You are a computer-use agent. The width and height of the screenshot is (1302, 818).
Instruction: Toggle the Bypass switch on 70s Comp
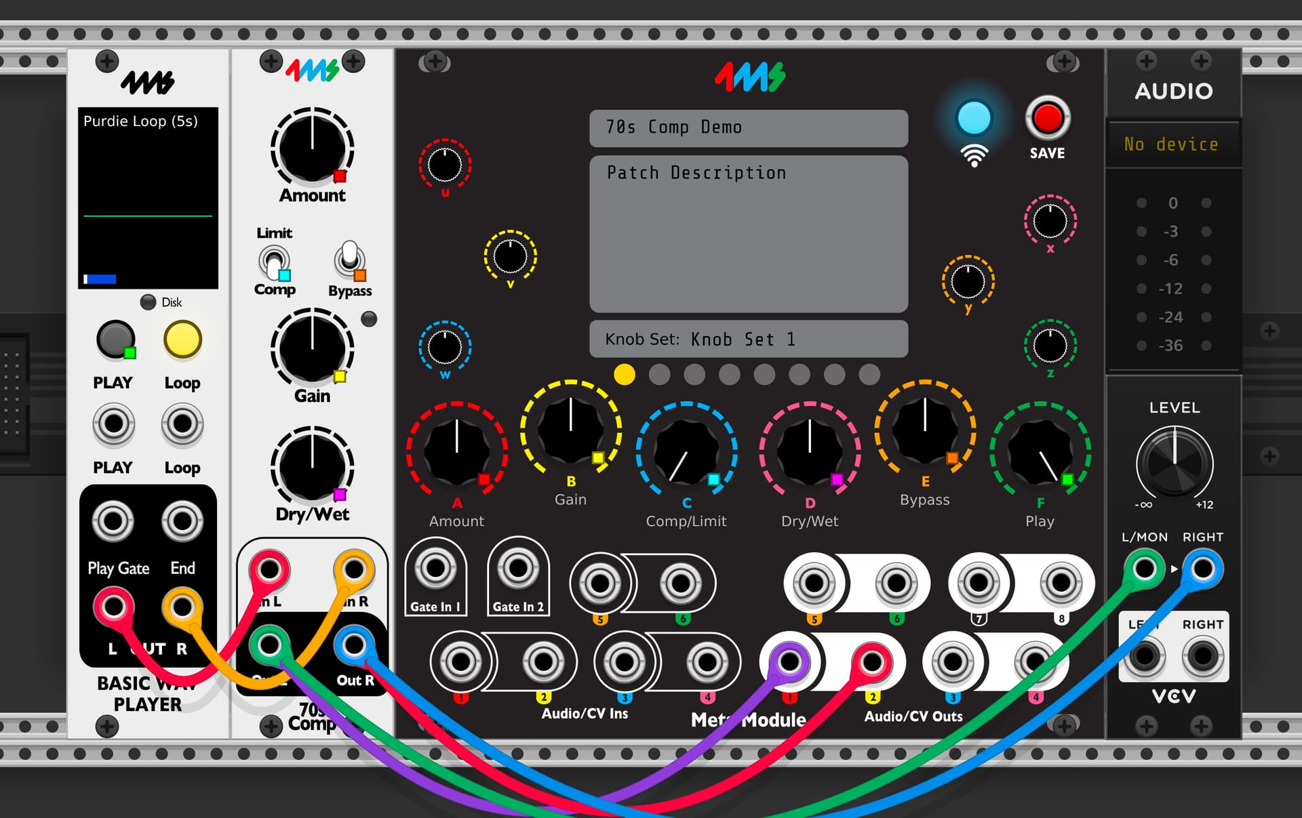tap(349, 259)
